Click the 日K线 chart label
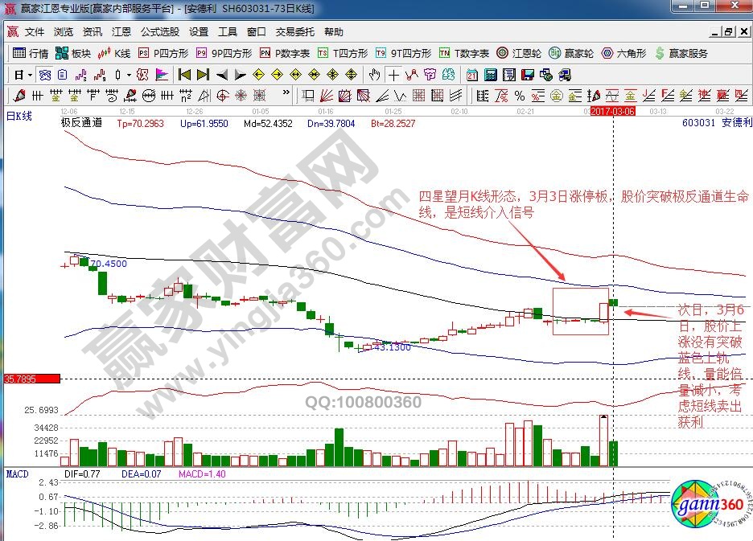The height and width of the screenshot is (541, 753). tap(19, 116)
